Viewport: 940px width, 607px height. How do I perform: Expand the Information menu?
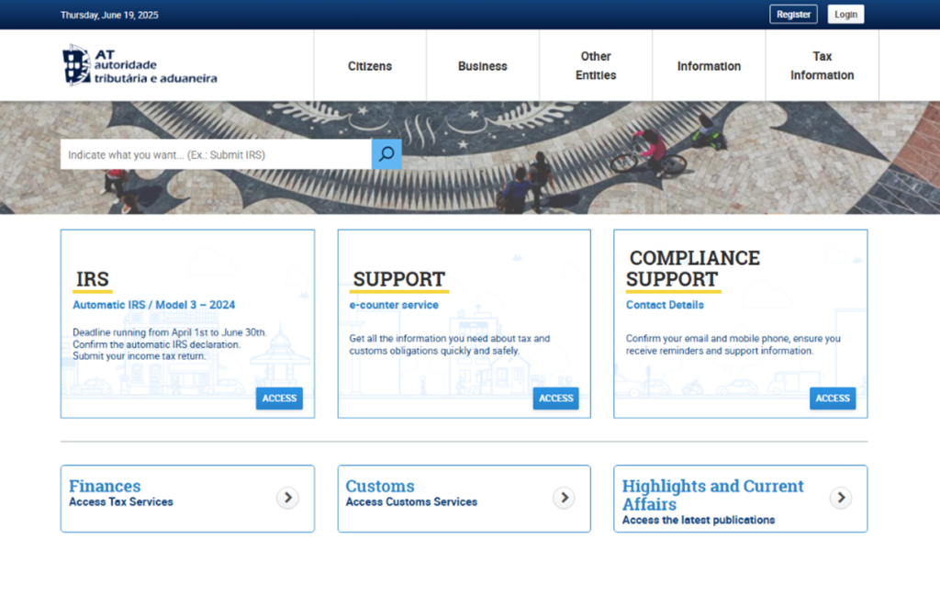(709, 66)
